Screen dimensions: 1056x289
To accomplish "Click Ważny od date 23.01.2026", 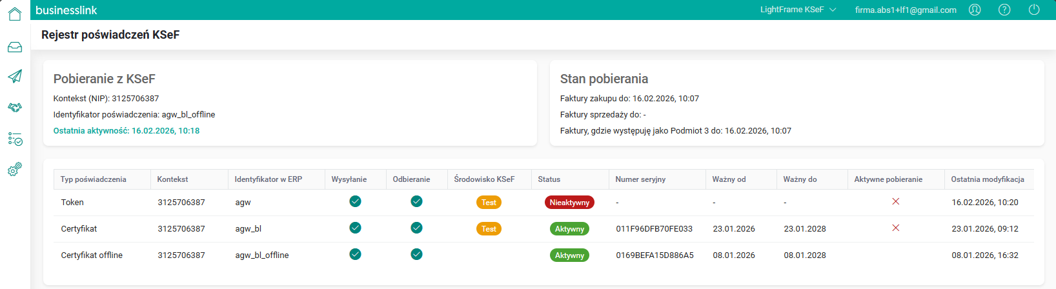I will (x=734, y=229).
